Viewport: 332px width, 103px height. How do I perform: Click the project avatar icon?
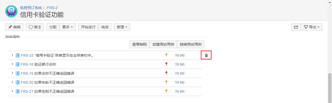11,11
